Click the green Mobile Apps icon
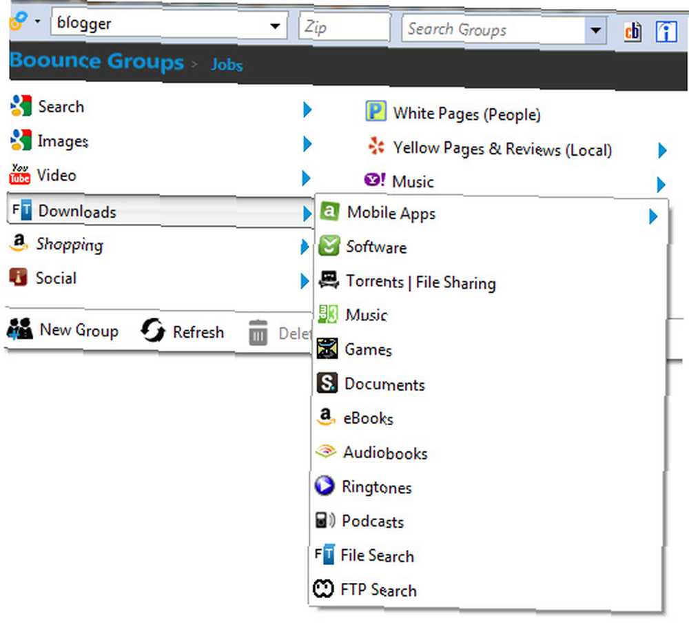 [x=329, y=212]
